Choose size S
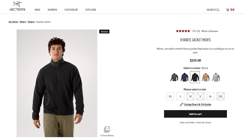Screen dimensions: 245x140 pyautogui.click(x=181, y=96)
